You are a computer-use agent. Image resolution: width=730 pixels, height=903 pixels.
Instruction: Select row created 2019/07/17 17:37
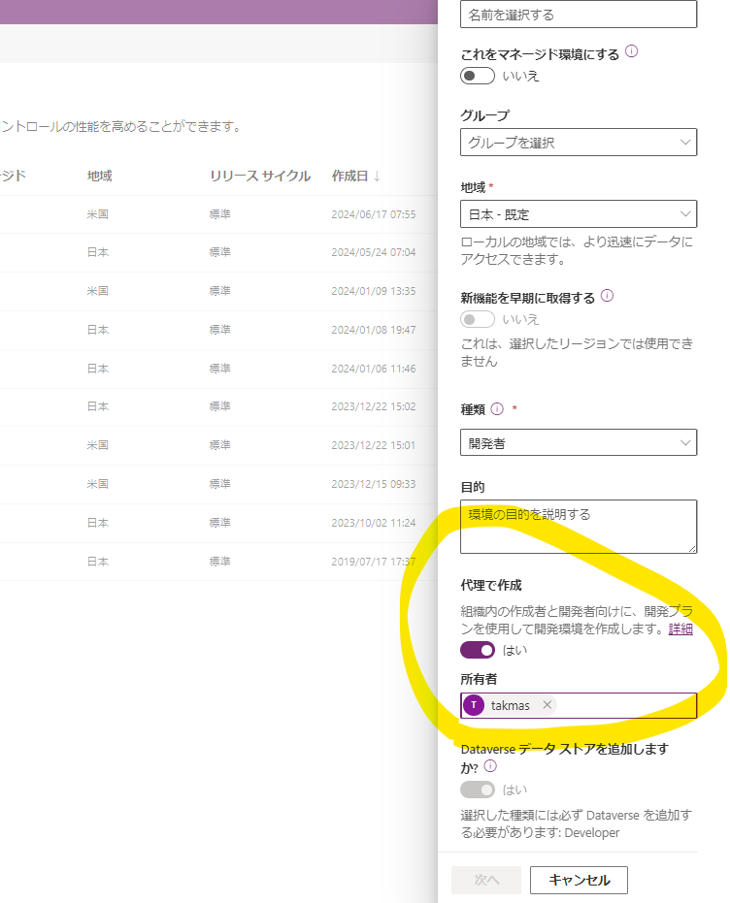click(x=219, y=562)
